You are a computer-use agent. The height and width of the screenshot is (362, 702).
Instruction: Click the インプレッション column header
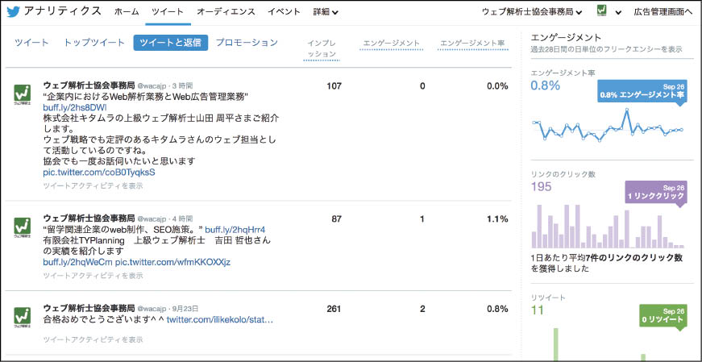click(x=322, y=48)
